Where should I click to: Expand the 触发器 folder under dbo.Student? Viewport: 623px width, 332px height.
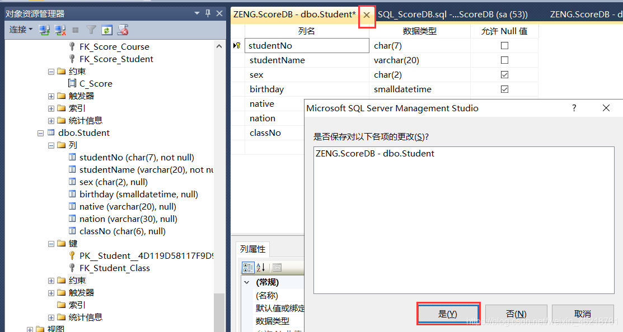(x=51, y=293)
